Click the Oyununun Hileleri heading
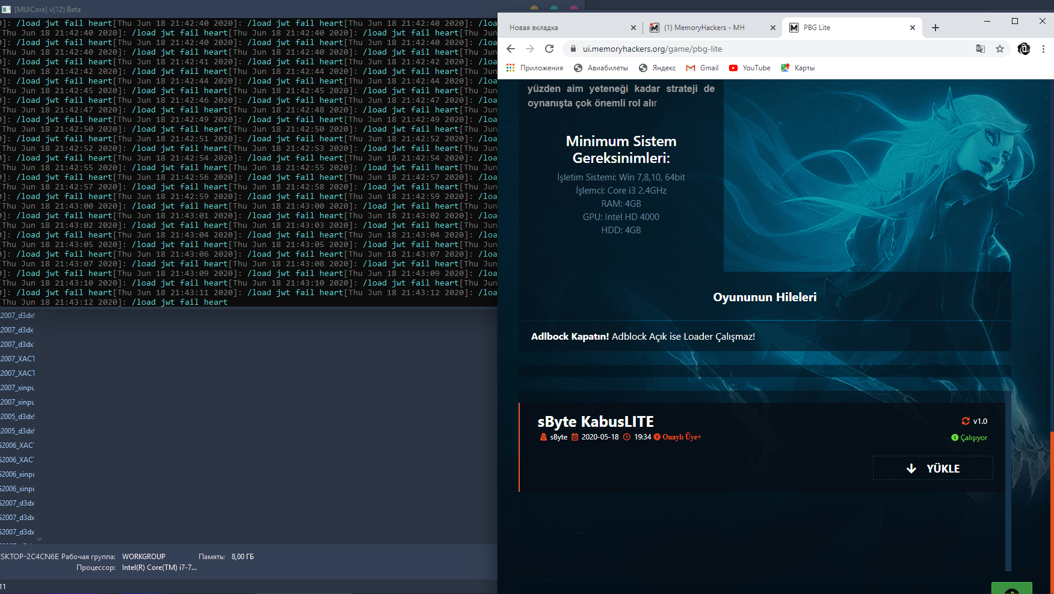The height and width of the screenshot is (594, 1054). 765,297
